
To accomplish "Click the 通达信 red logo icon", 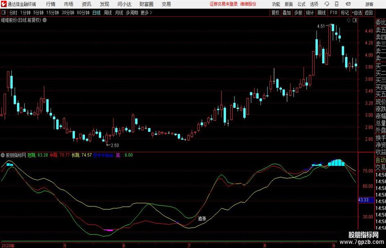I will 3,4.
